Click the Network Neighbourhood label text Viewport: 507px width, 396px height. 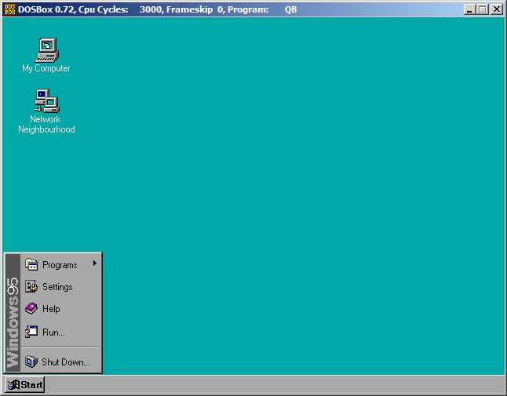[x=46, y=125]
